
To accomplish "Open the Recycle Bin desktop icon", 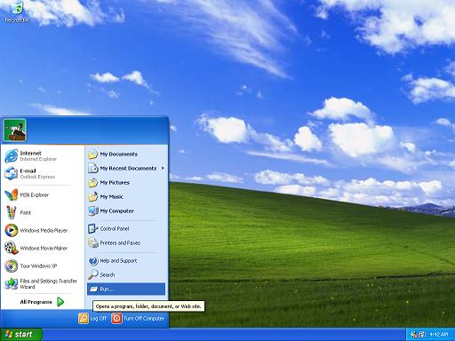I will click(17, 12).
